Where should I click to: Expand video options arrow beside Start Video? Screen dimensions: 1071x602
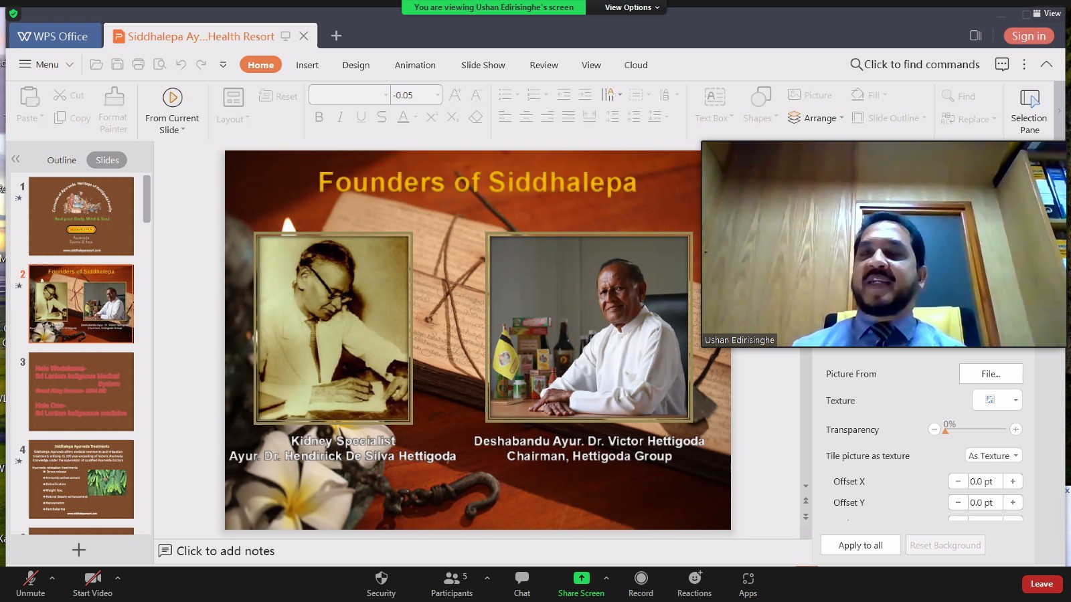118,578
